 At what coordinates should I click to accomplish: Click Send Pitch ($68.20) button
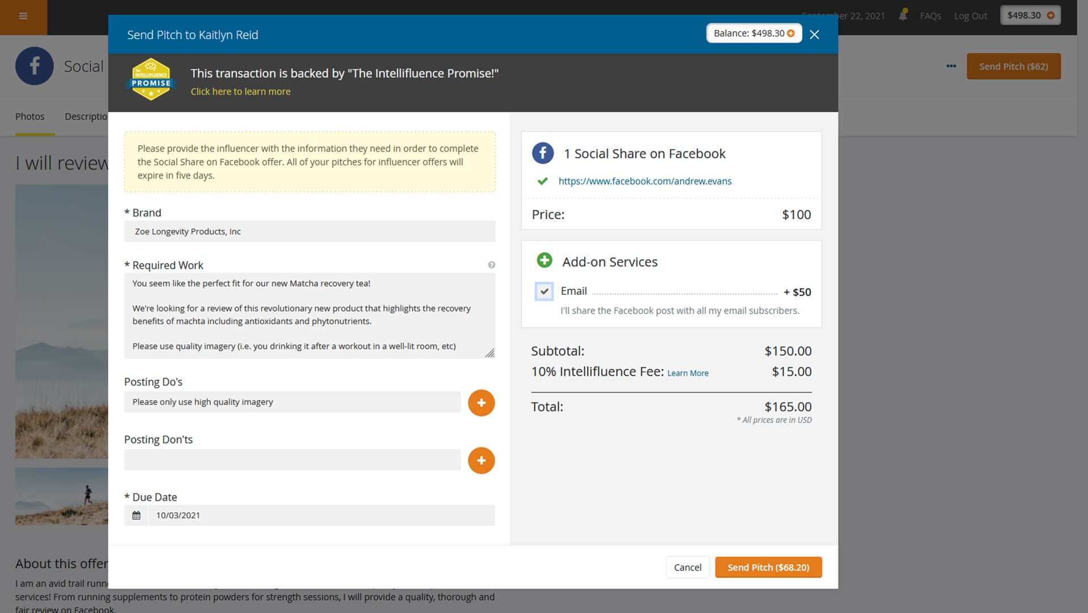[x=768, y=567]
